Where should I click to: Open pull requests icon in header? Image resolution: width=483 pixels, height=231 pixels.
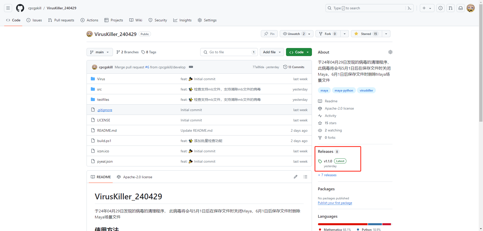point(451,8)
